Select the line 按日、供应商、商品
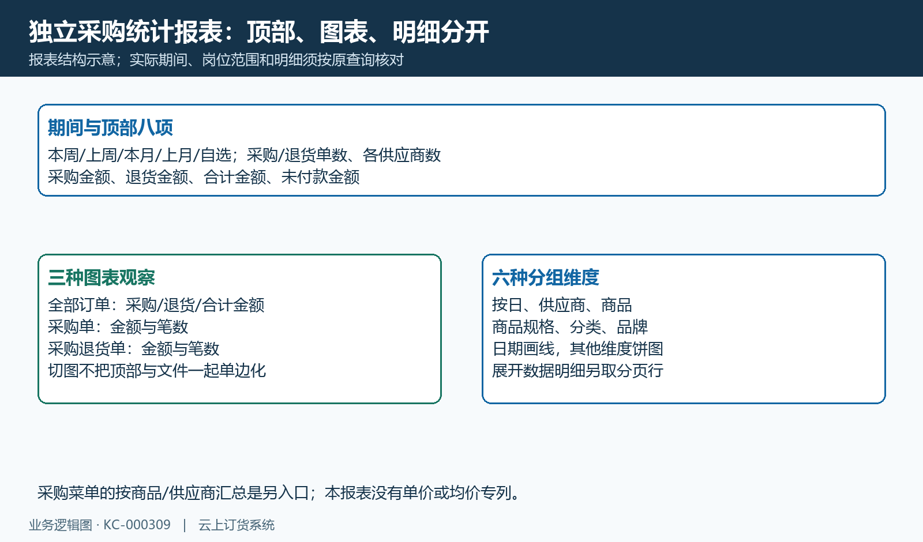This screenshot has height=542, width=923. tap(562, 305)
